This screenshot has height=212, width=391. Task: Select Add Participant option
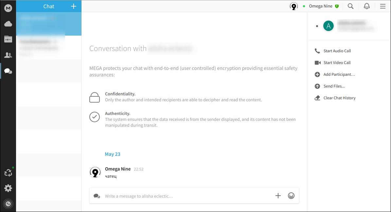[x=339, y=74]
